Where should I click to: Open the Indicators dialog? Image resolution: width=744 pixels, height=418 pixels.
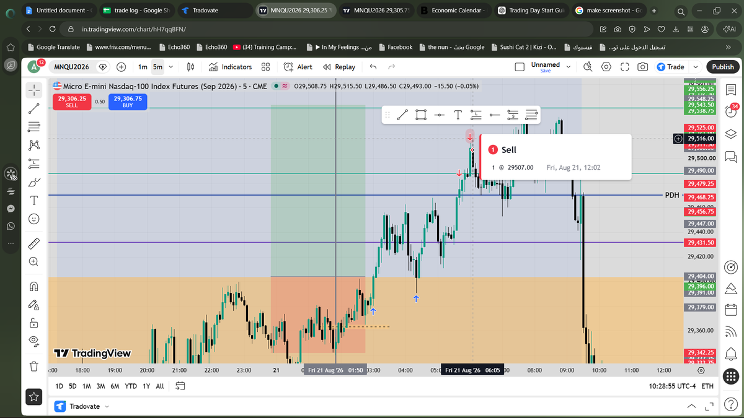230,67
